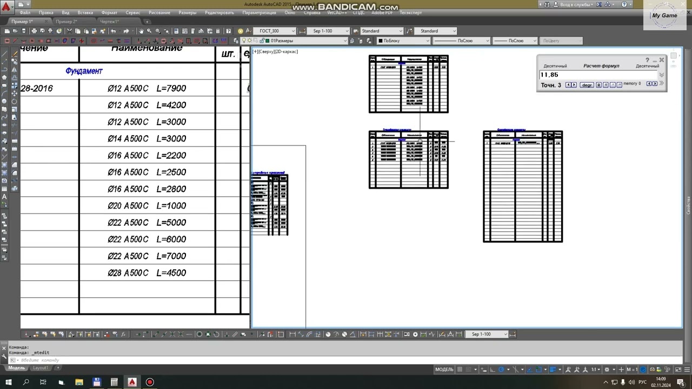Click the degr button in the calculator

pyautogui.click(x=587, y=85)
